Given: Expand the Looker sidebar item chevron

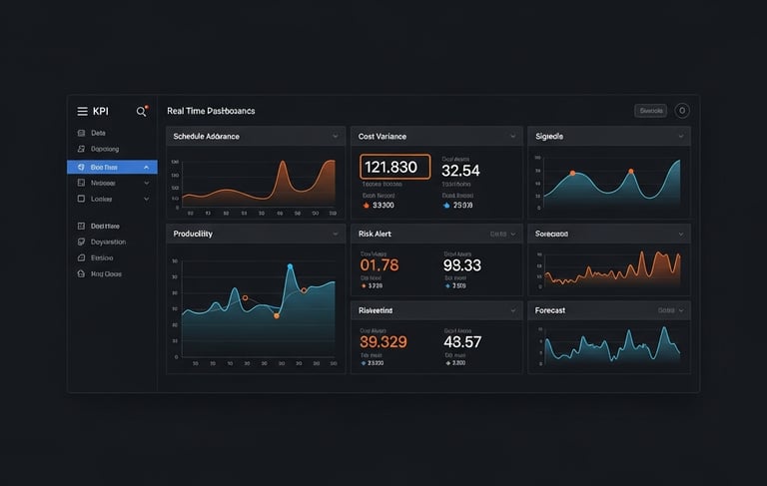Looking at the screenshot, I should [x=146, y=199].
